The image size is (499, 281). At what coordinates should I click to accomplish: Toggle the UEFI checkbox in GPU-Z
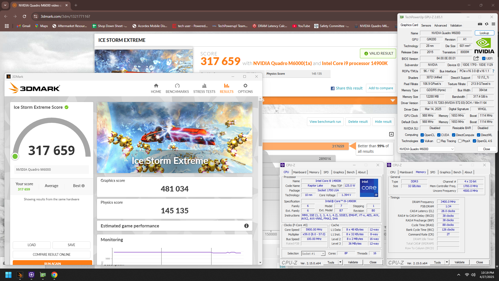point(484,59)
